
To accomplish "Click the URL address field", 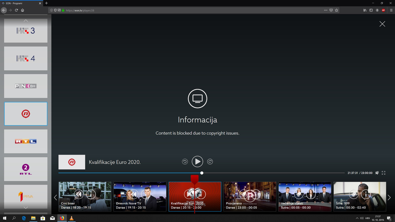I will [194, 10].
